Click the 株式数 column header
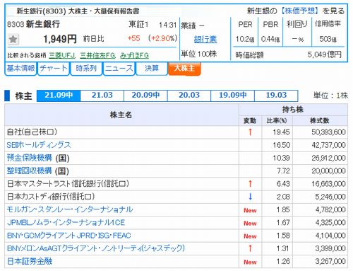Viewport: 353px width, 271px height. click(x=320, y=121)
